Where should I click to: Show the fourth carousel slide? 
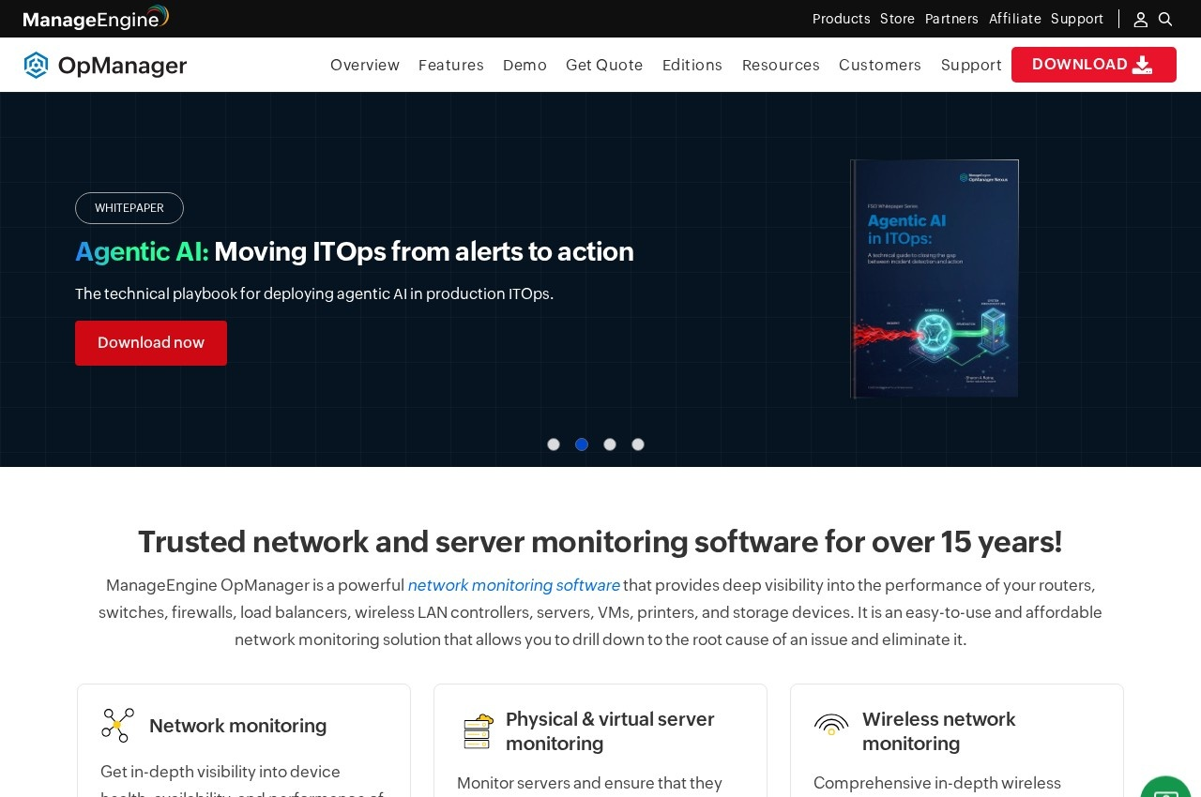pos(638,444)
